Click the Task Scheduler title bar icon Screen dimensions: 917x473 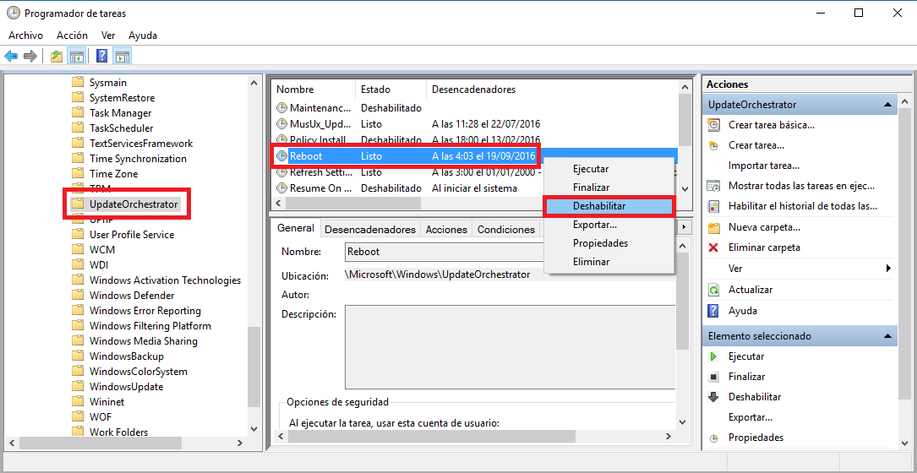[x=12, y=13]
